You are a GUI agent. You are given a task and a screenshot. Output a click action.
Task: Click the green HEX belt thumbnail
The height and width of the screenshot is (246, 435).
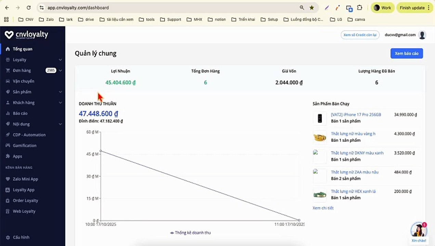320,195
